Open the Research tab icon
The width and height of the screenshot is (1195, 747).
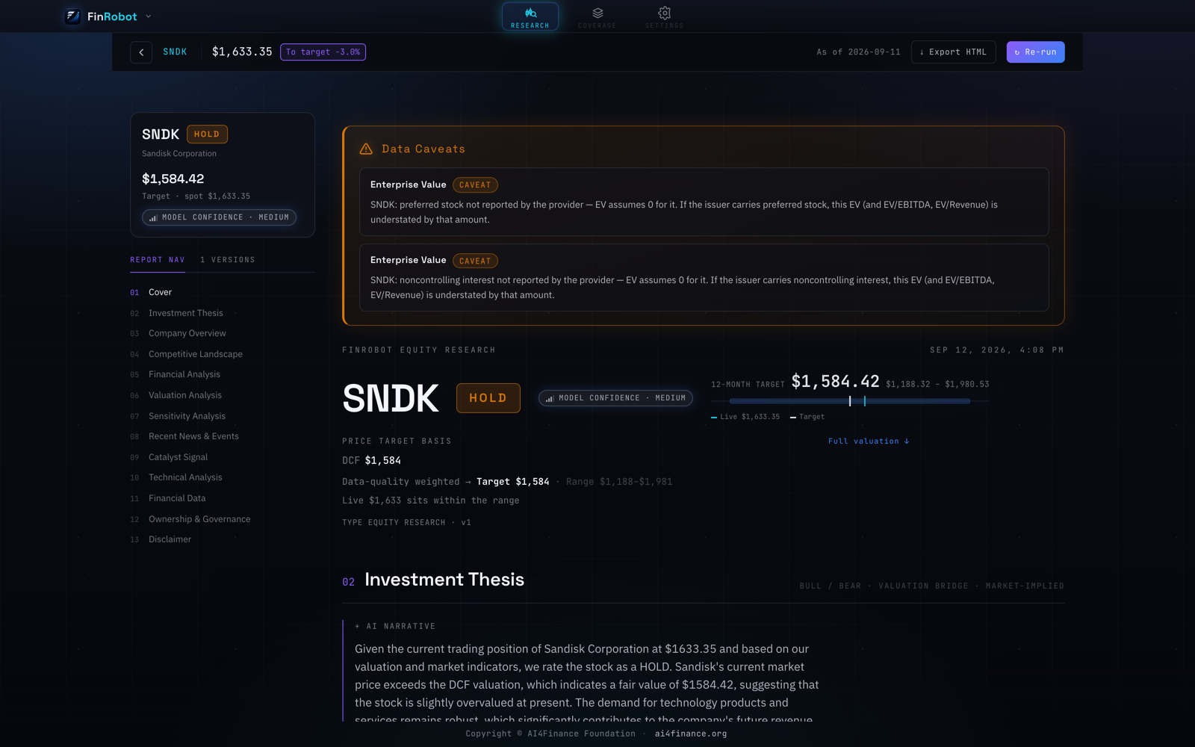coord(530,13)
